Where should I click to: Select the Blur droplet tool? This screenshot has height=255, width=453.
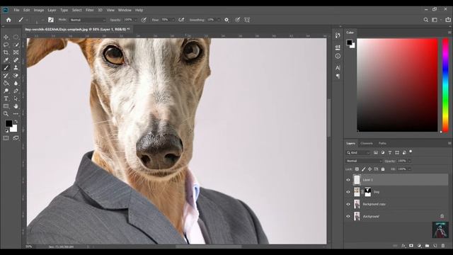click(16, 84)
